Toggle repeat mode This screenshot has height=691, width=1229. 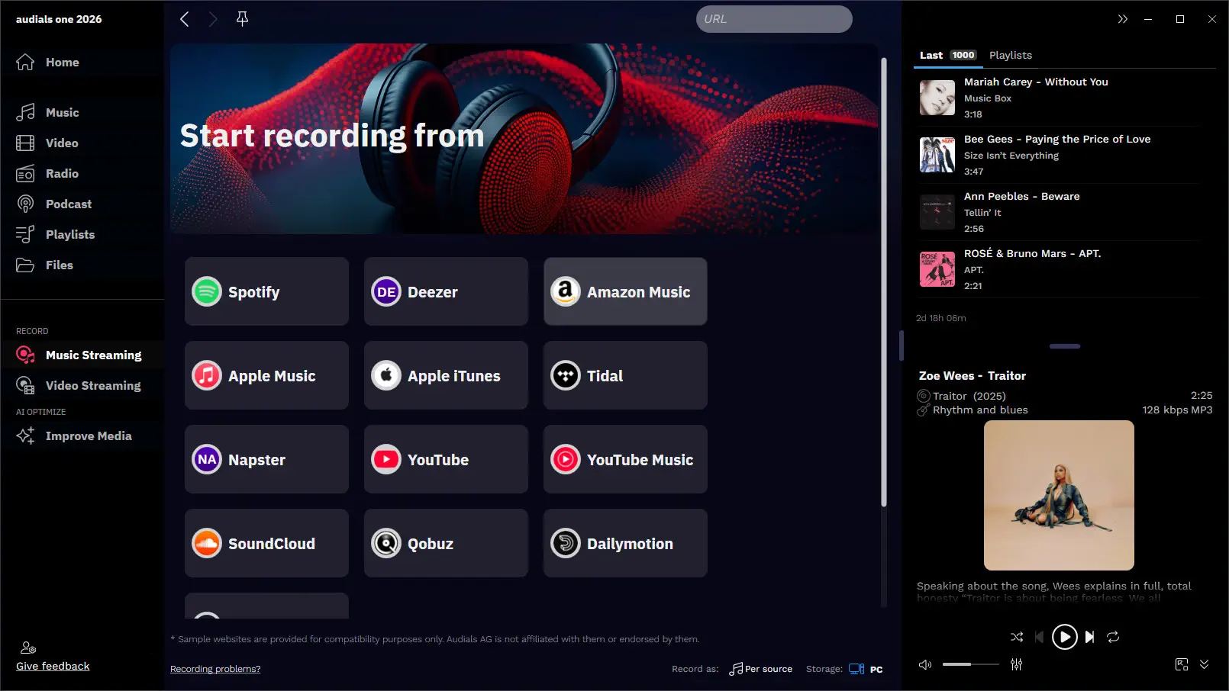tap(1113, 637)
